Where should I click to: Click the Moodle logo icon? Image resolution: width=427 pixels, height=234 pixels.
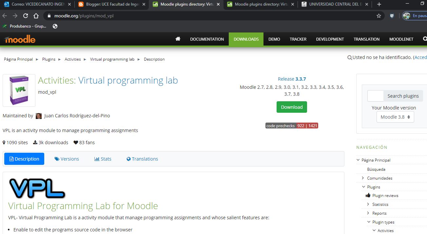click(x=19, y=39)
